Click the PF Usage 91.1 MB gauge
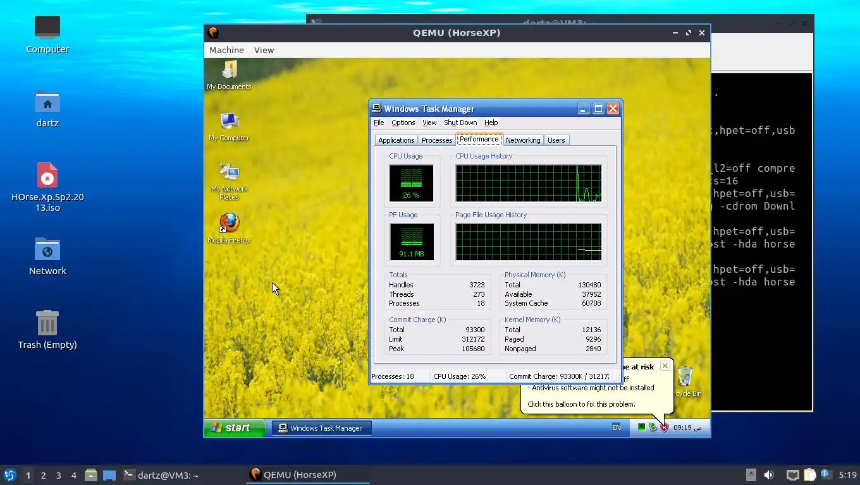 412,242
